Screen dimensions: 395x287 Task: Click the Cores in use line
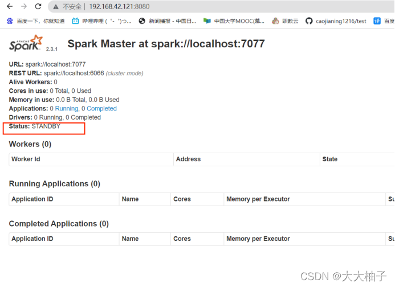click(50, 91)
